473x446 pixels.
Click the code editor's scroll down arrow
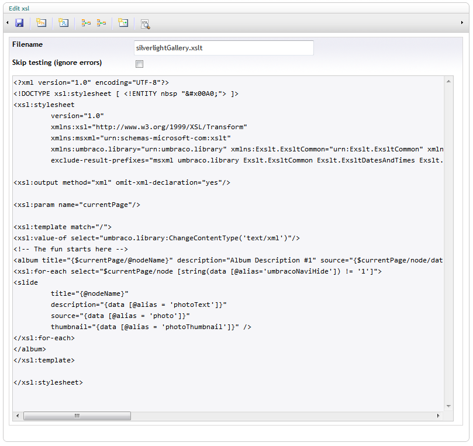tap(448, 406)
